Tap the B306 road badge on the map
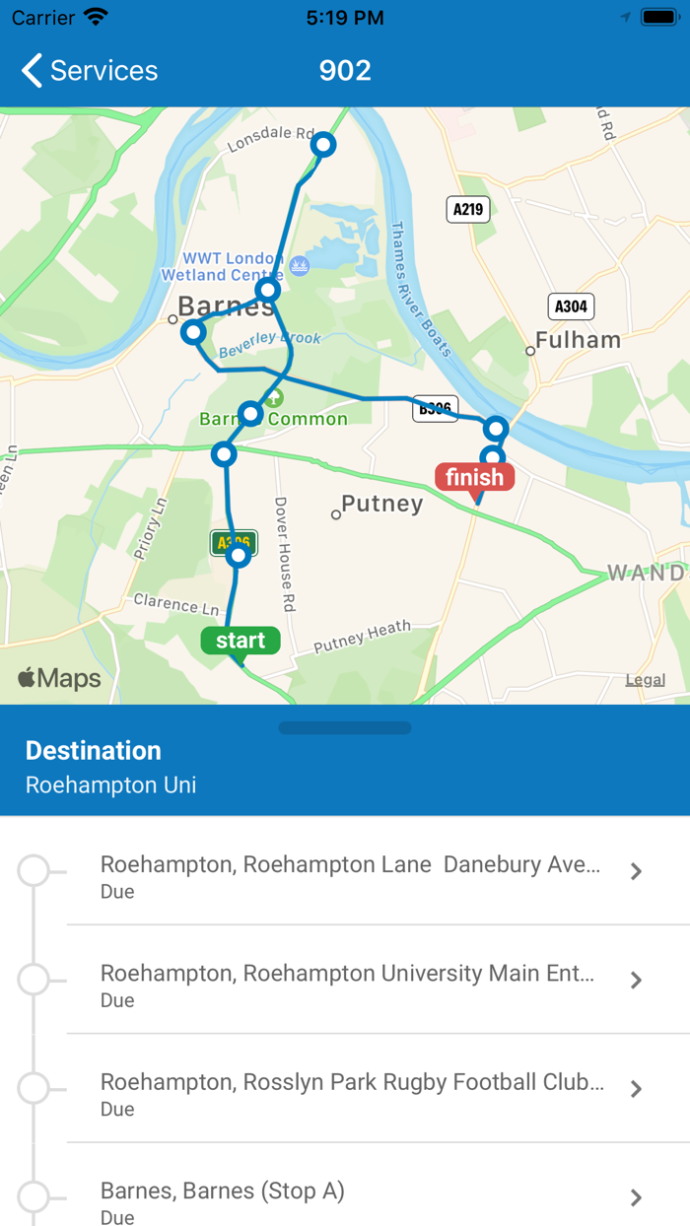690x1226 pixels. [435, 408]
